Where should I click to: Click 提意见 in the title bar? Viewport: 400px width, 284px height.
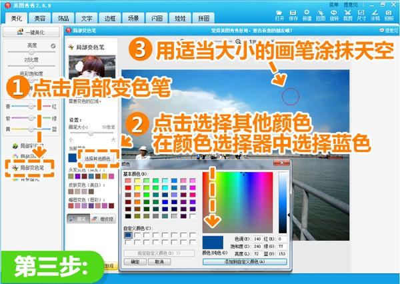click(351, 5)
